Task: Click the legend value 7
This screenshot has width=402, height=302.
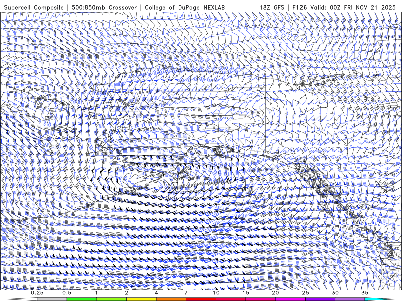Action: coord(186,293)
